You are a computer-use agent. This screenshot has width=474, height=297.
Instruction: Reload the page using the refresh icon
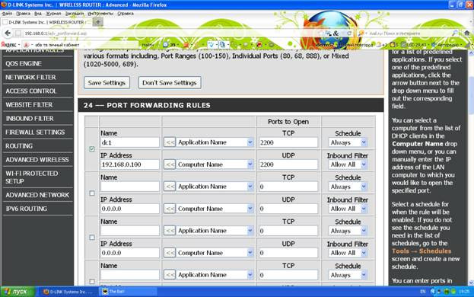349,33
